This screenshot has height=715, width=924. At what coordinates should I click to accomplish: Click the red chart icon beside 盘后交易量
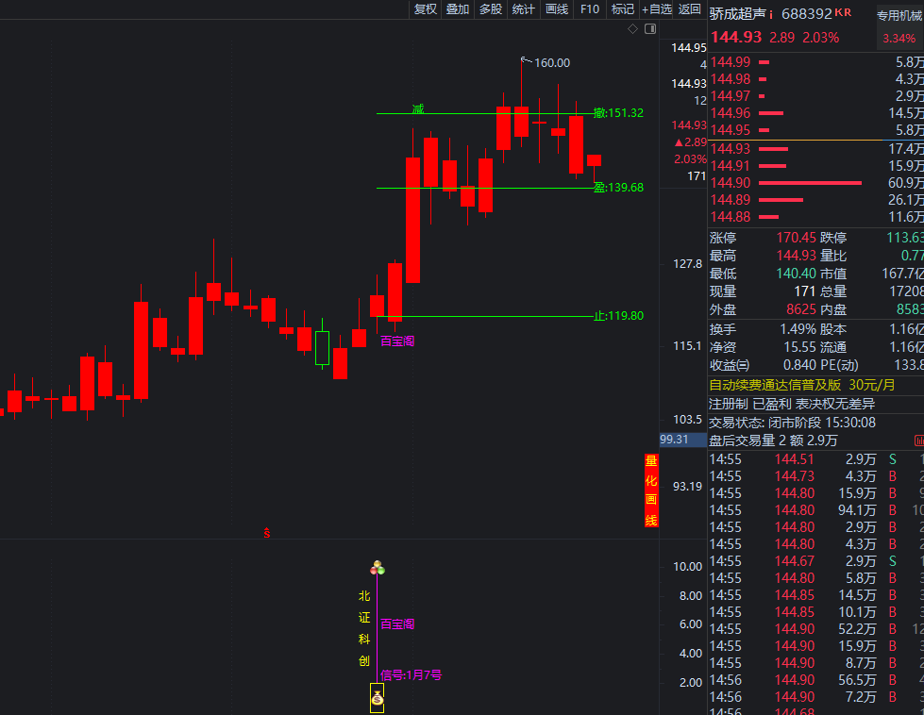918,441
